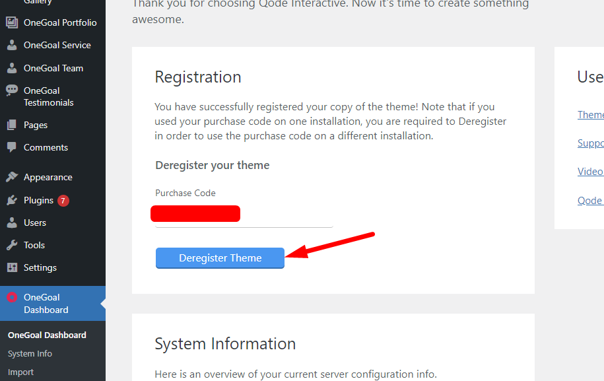Open the Video link on right panel
Screen dimensions: 604x381
tap(590, 172)
